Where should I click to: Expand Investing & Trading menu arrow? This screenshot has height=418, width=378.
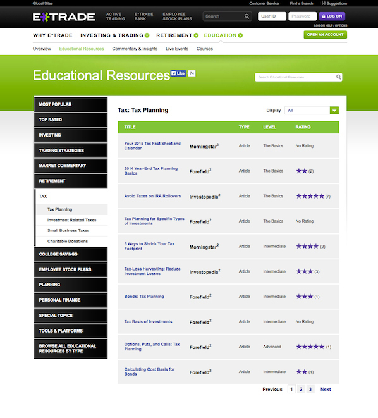(147, 35)
